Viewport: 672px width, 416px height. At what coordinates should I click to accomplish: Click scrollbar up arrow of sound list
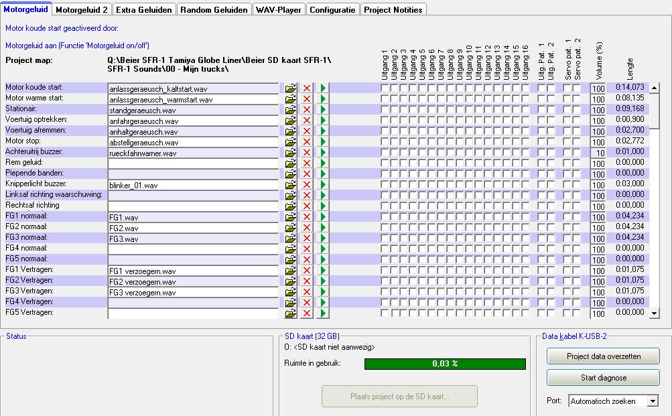click(x=654, y=88)
